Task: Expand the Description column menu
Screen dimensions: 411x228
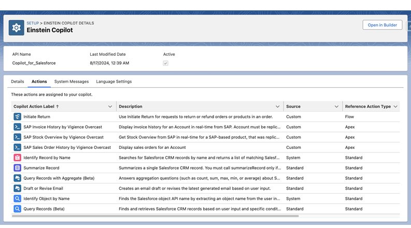Action: click(x=278, y=107)
